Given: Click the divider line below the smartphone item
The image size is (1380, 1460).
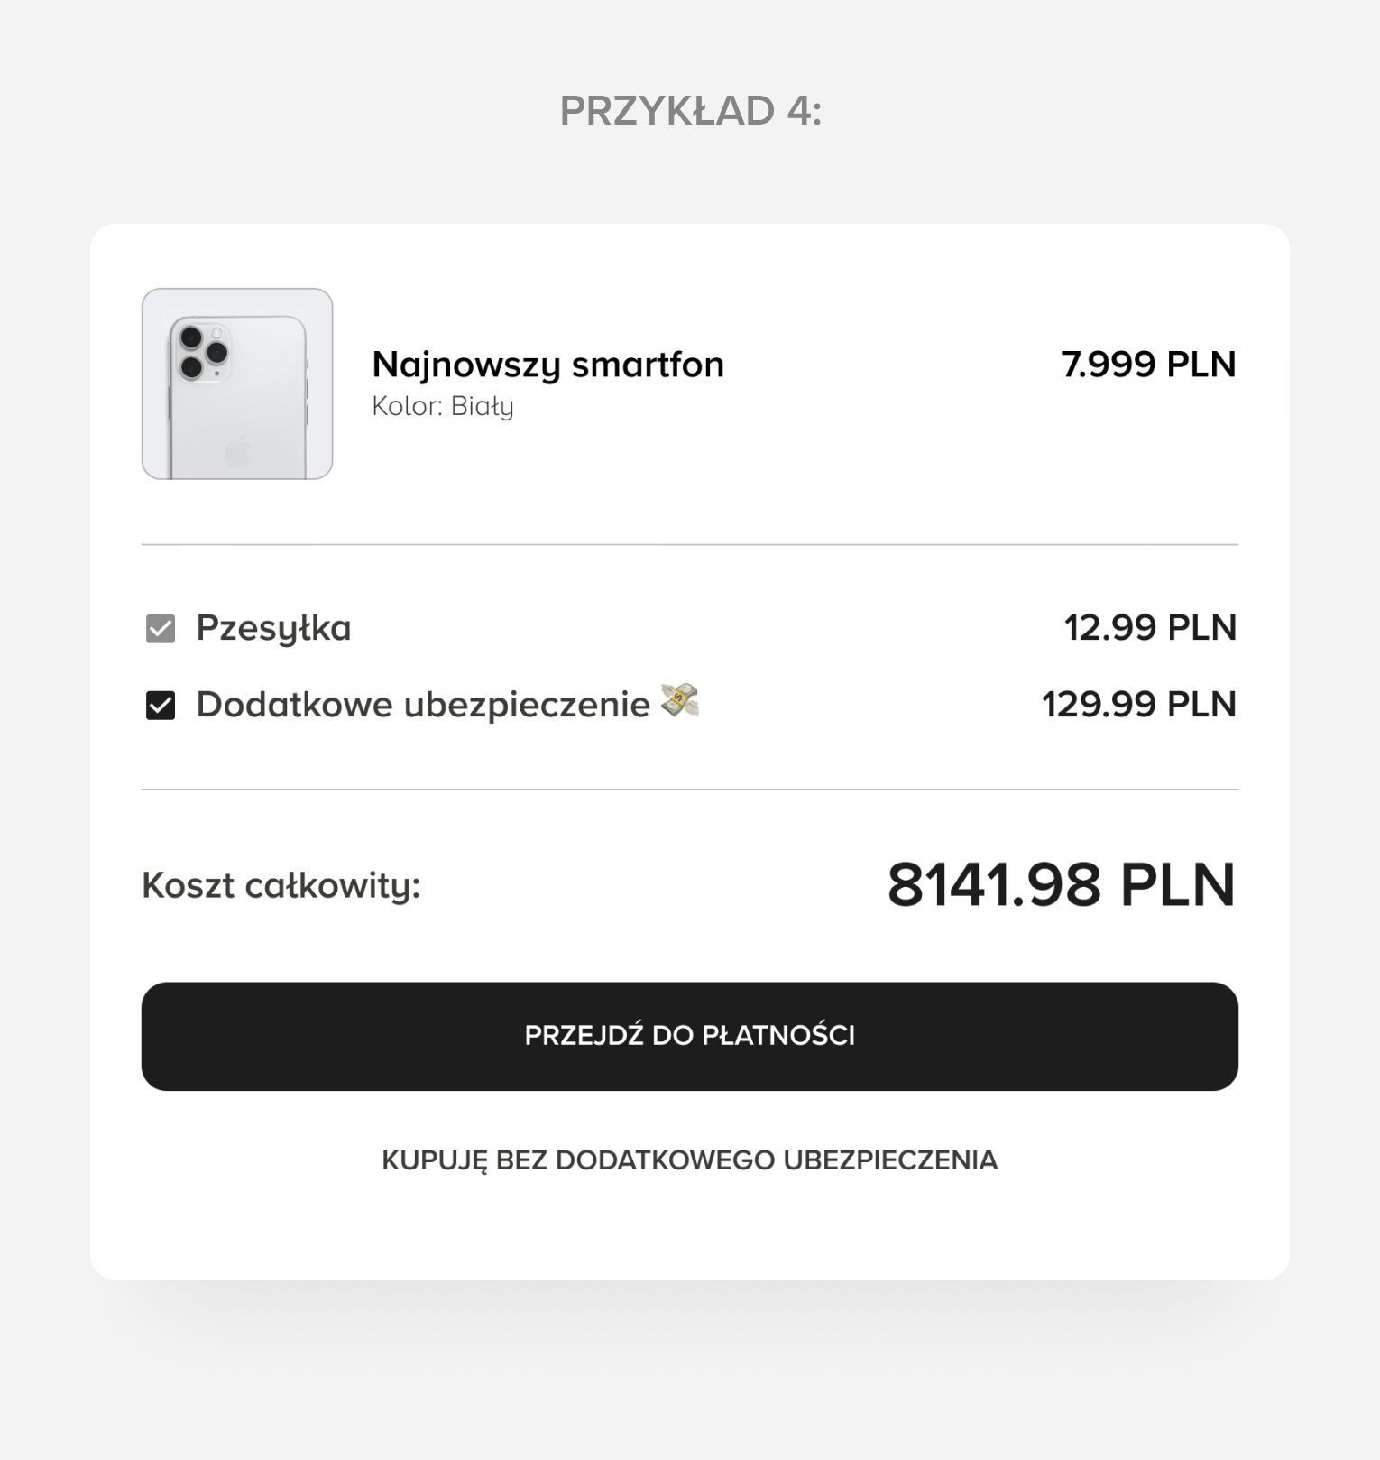Looking at the screenshot, I should pyautogui.click(x=690, y=545).
